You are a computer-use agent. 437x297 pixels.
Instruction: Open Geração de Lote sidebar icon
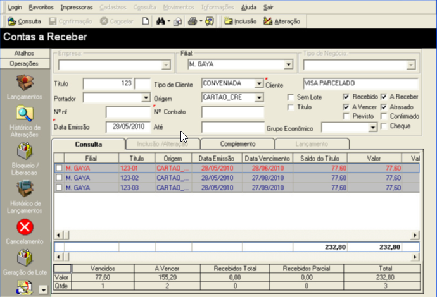click(x=25, y=258)
